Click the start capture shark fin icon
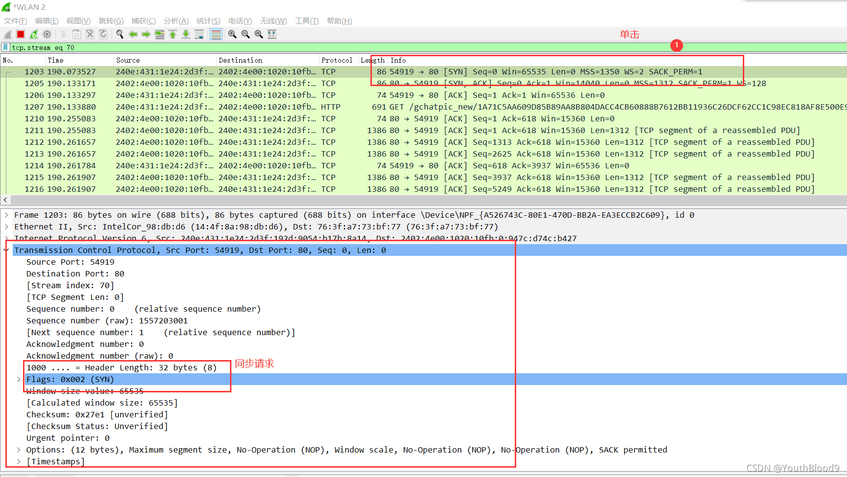 (8, 34)
